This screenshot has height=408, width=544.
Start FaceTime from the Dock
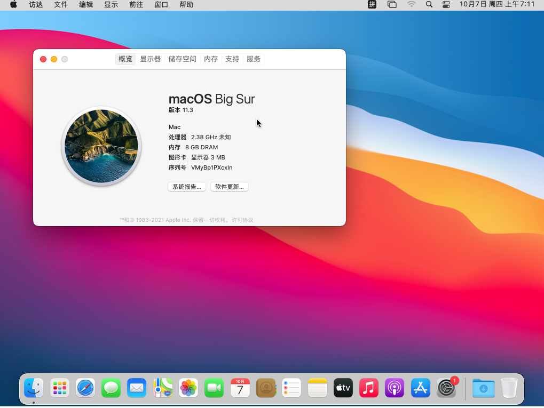point(214,388)
